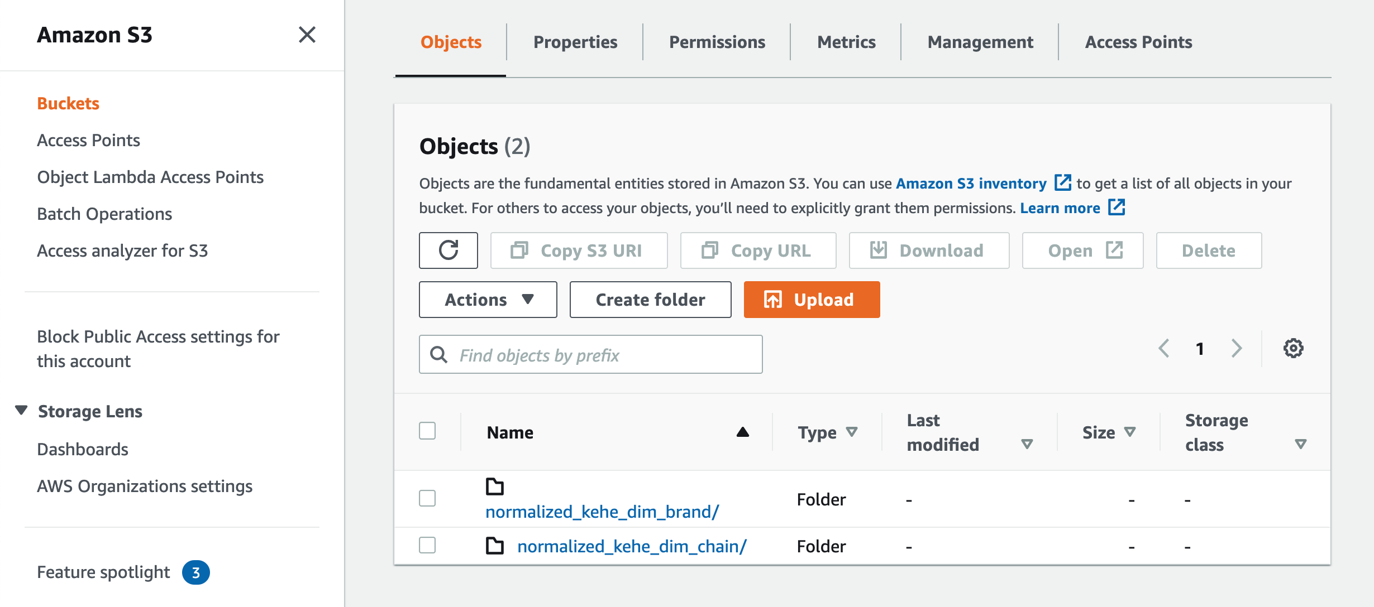Click the Open button
The image size is (1374, 607).
[1083, 250]
